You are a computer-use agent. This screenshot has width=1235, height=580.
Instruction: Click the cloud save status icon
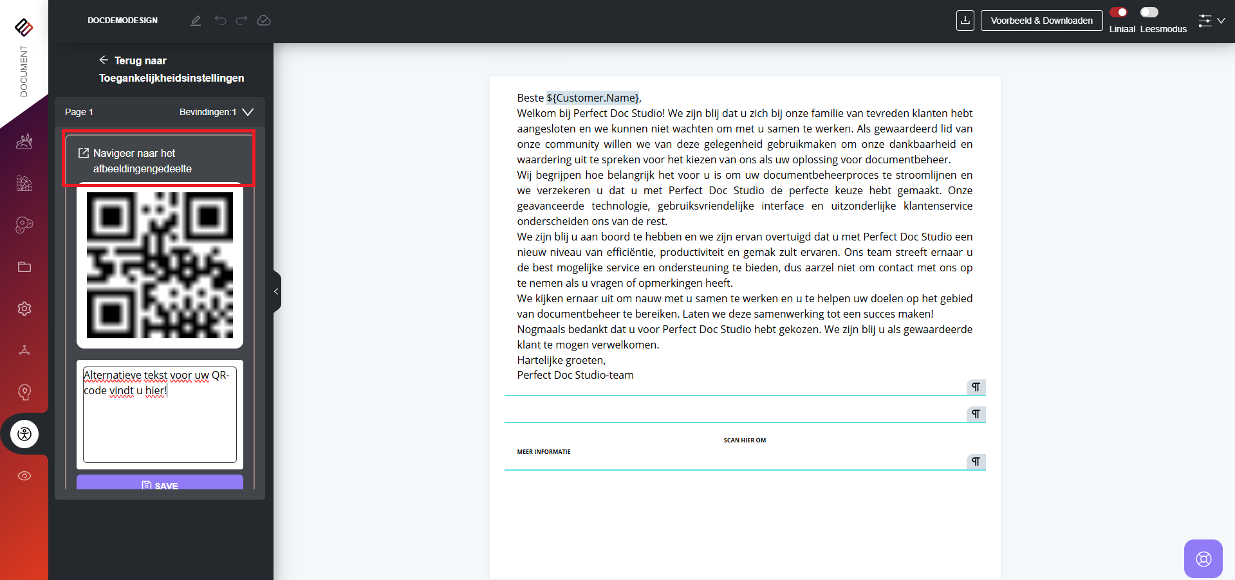(264, 21)
